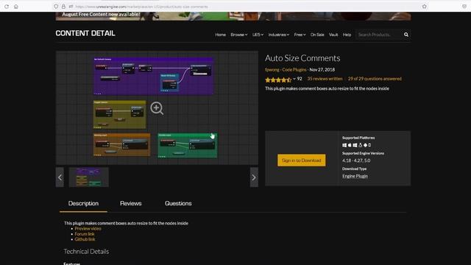Click the Windows platform icon
This screenshot has width=471, height=265.
coord(344,145)
